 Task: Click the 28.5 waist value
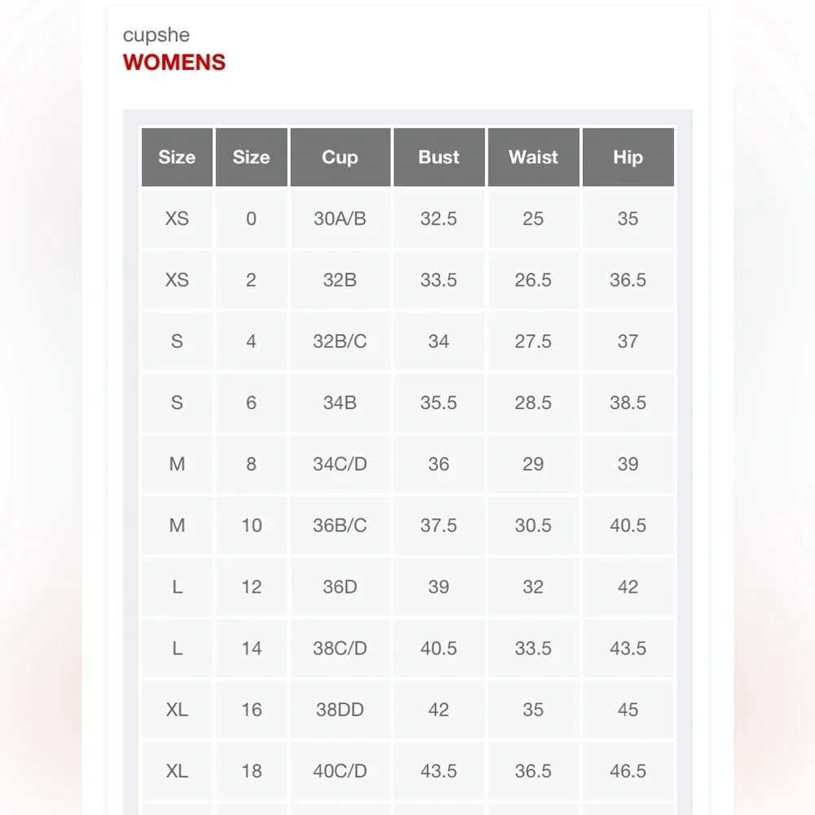(x=533, y=403)
